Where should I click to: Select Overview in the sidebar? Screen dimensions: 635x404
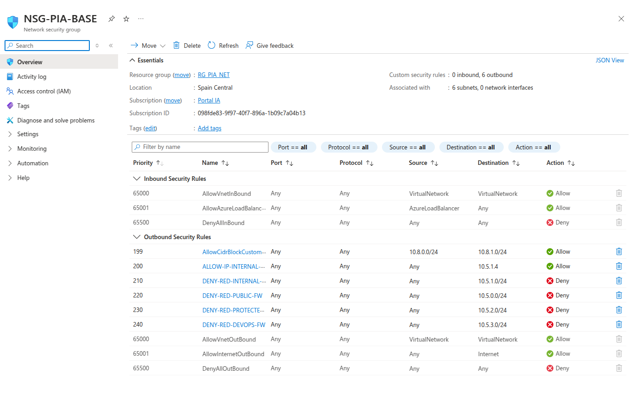(59, 62)
